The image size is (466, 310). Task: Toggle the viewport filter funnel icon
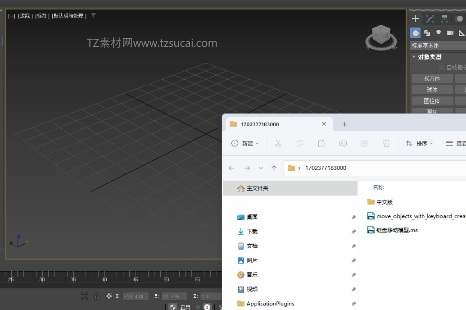point(93,15)
